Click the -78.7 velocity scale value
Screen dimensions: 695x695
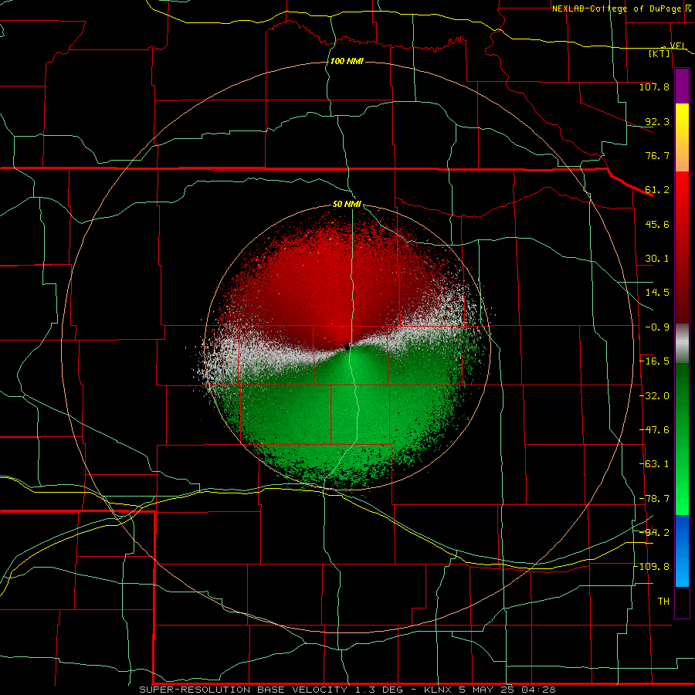coord(654,499)
